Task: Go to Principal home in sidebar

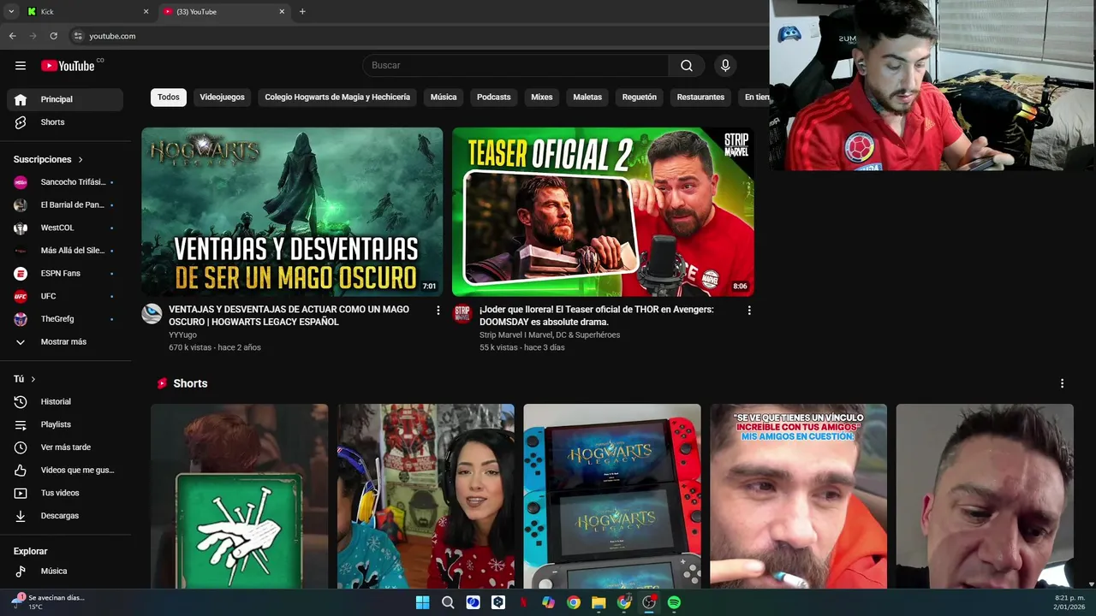Action: [65, 99]
